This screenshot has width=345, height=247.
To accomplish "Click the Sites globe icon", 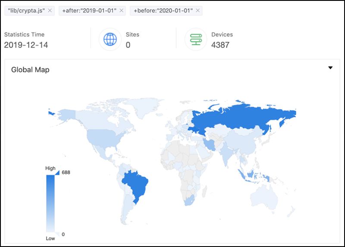I will pos(110,40).
